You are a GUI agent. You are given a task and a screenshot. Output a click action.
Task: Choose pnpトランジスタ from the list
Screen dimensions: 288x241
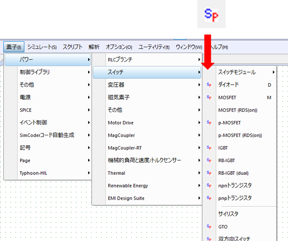[x=234, y=198]
